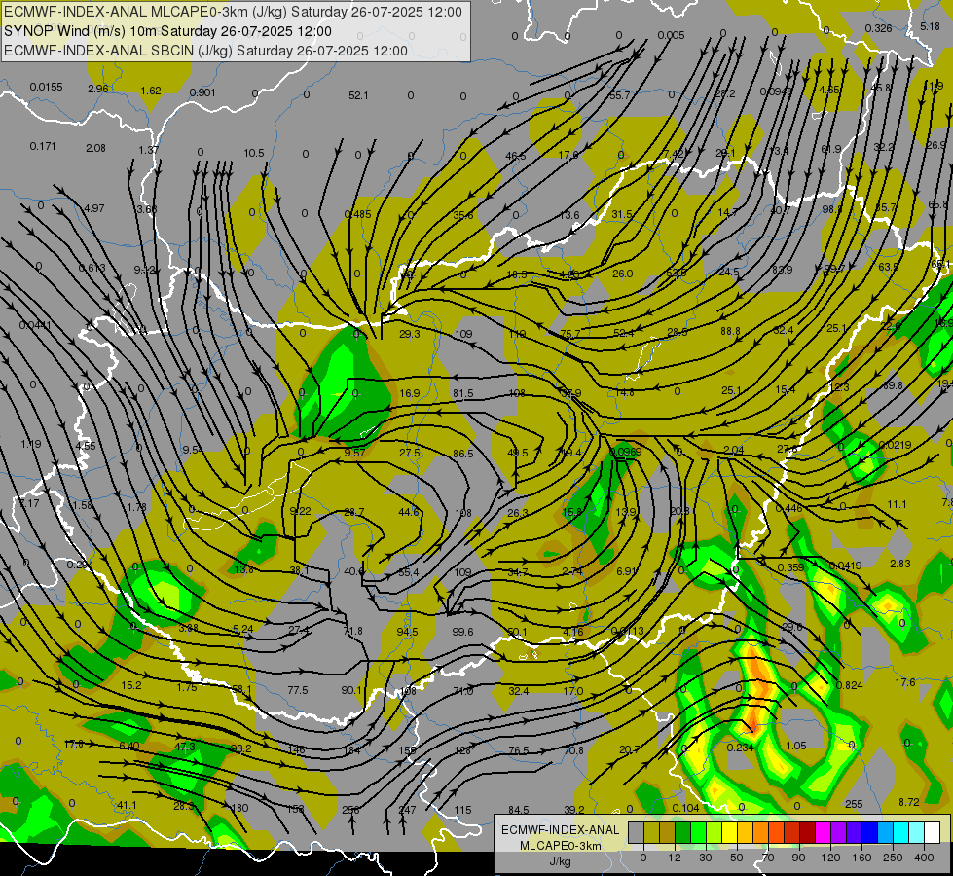The height and width of the screenshot is (876, 953).
Task: Click the map value 11.1
Action: (x=898, y=504)
